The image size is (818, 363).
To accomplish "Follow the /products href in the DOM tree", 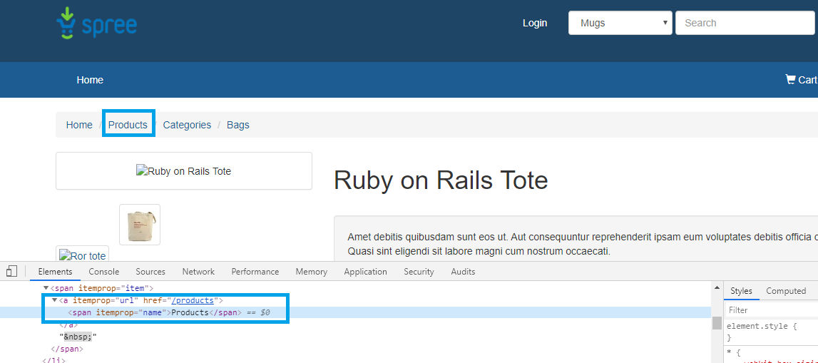I will pos(193,300).
